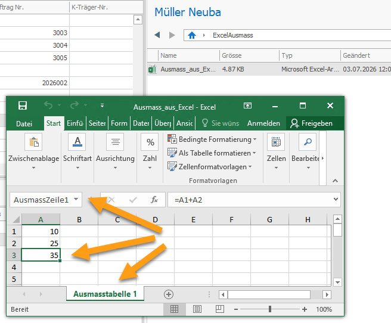Select column B header
Screen dimensions: 391x323
point(79,219)
